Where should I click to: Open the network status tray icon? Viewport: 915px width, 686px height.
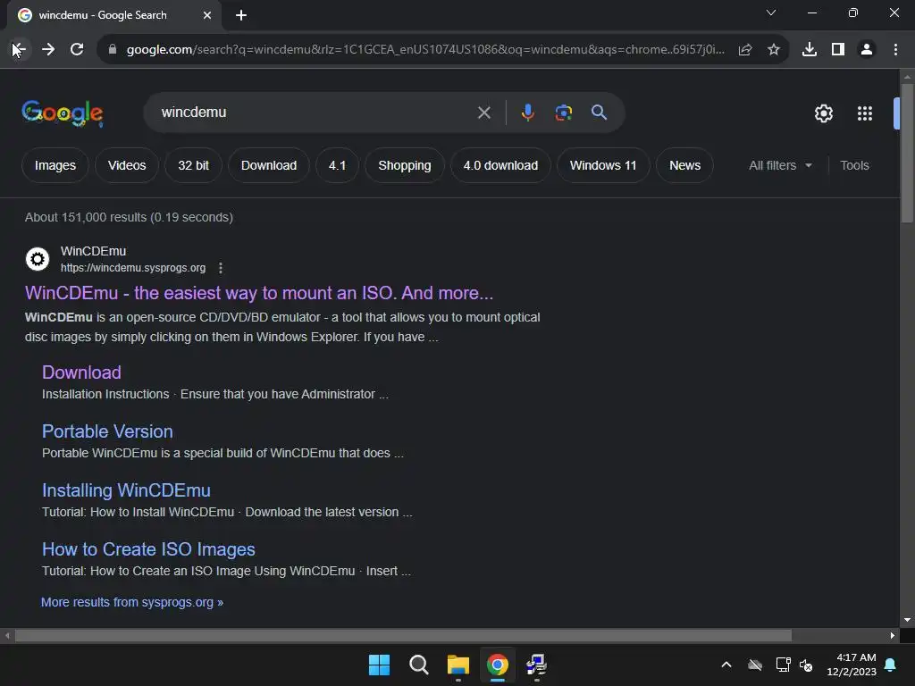783,665
